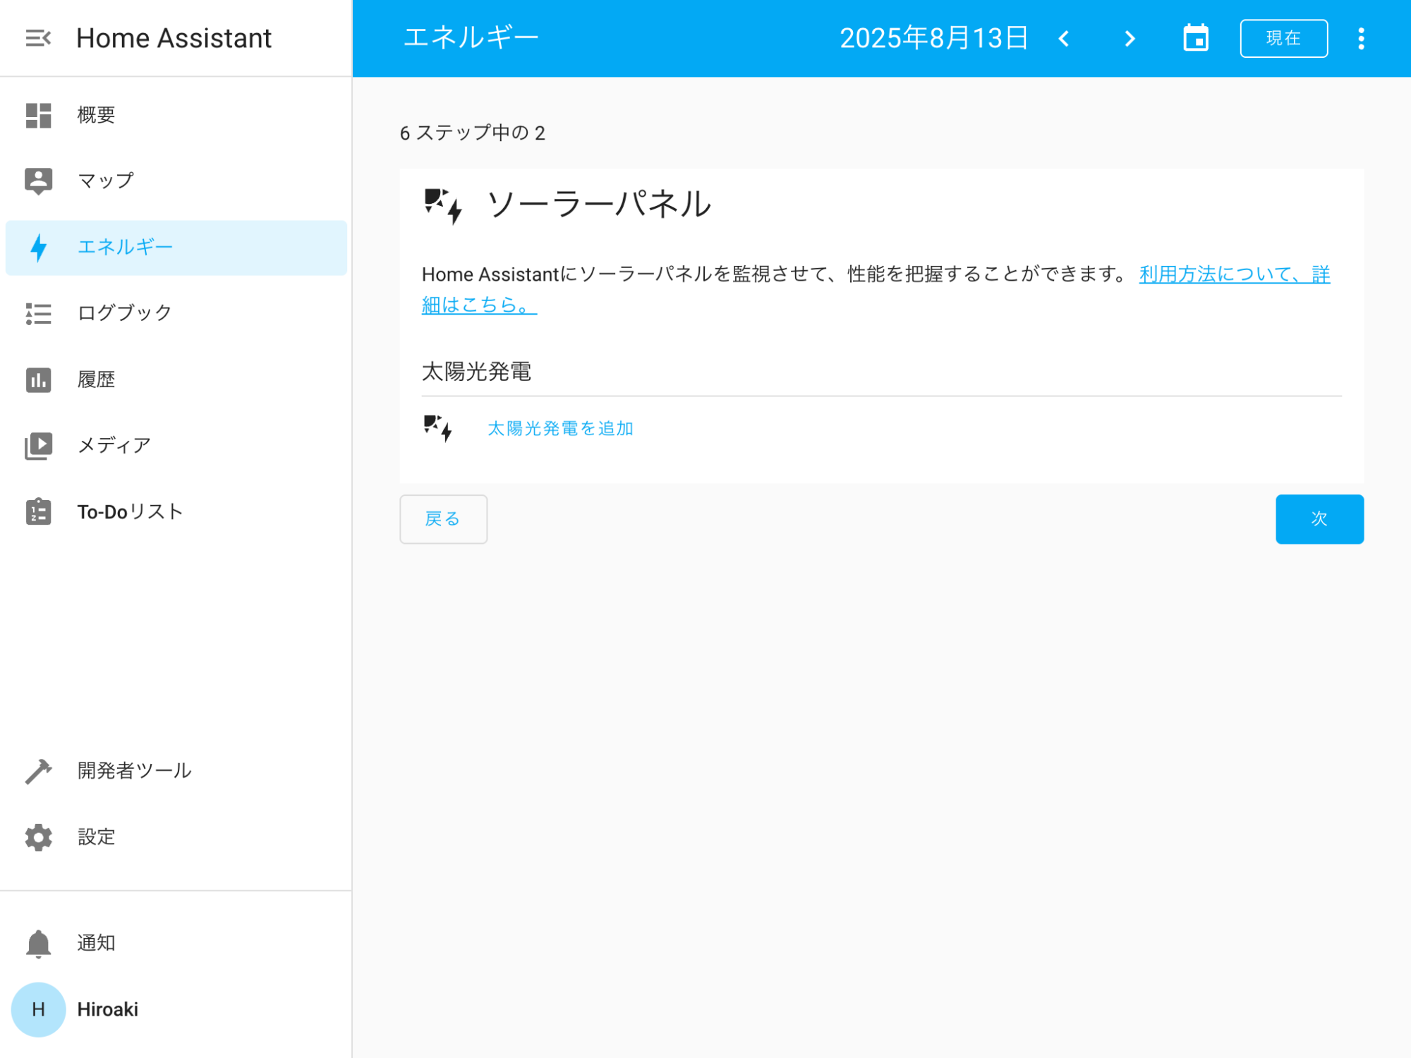Click the エネルギー header title

(471, 38)
